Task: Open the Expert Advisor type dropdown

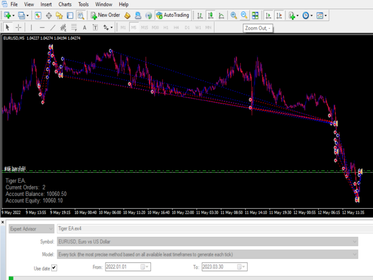Action: coord(30,229)
